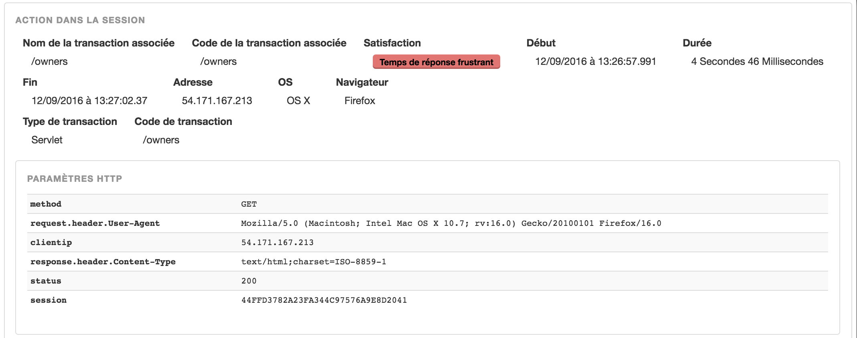Screen dimensions: 857x338
Task: Click the 'Temps de réponse frustrant' satisfaction badge
Action: click(437, 62)
